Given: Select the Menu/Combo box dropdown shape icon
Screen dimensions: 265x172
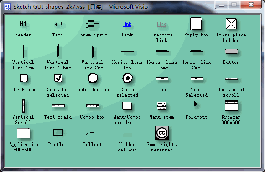Looking at the screenshot, I should pos(127,106).
